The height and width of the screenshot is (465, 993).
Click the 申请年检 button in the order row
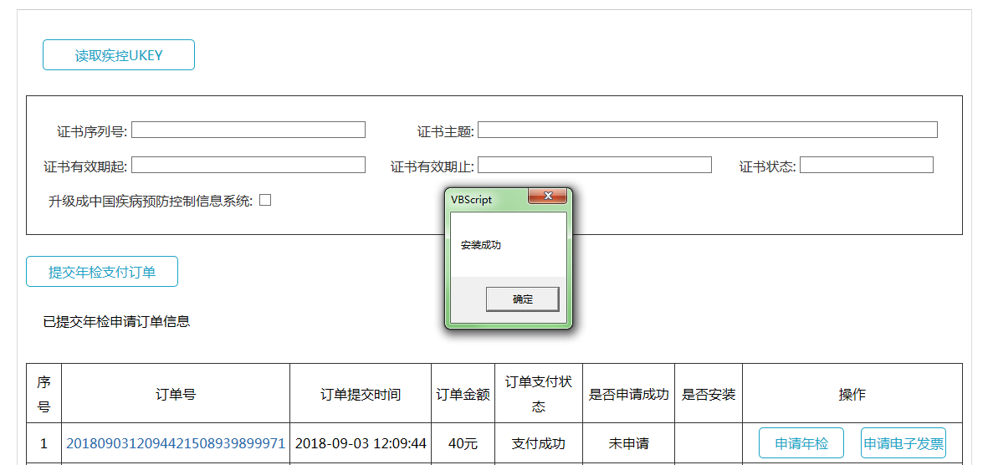click(801, 443)
